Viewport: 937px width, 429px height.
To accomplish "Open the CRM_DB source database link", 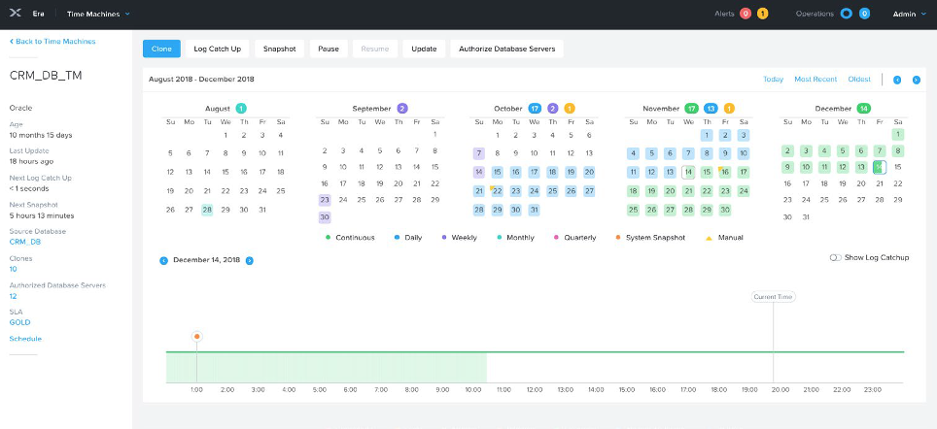I will 25,242.
